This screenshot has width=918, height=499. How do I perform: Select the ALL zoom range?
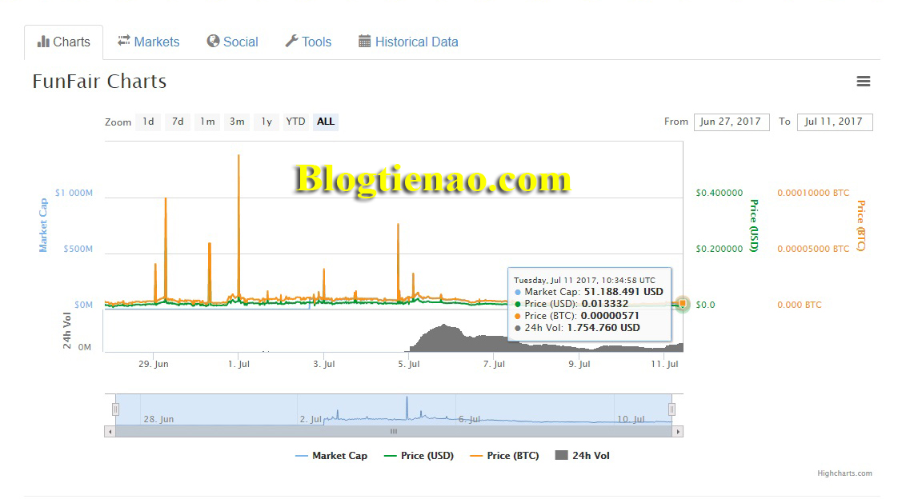point(326,122)
